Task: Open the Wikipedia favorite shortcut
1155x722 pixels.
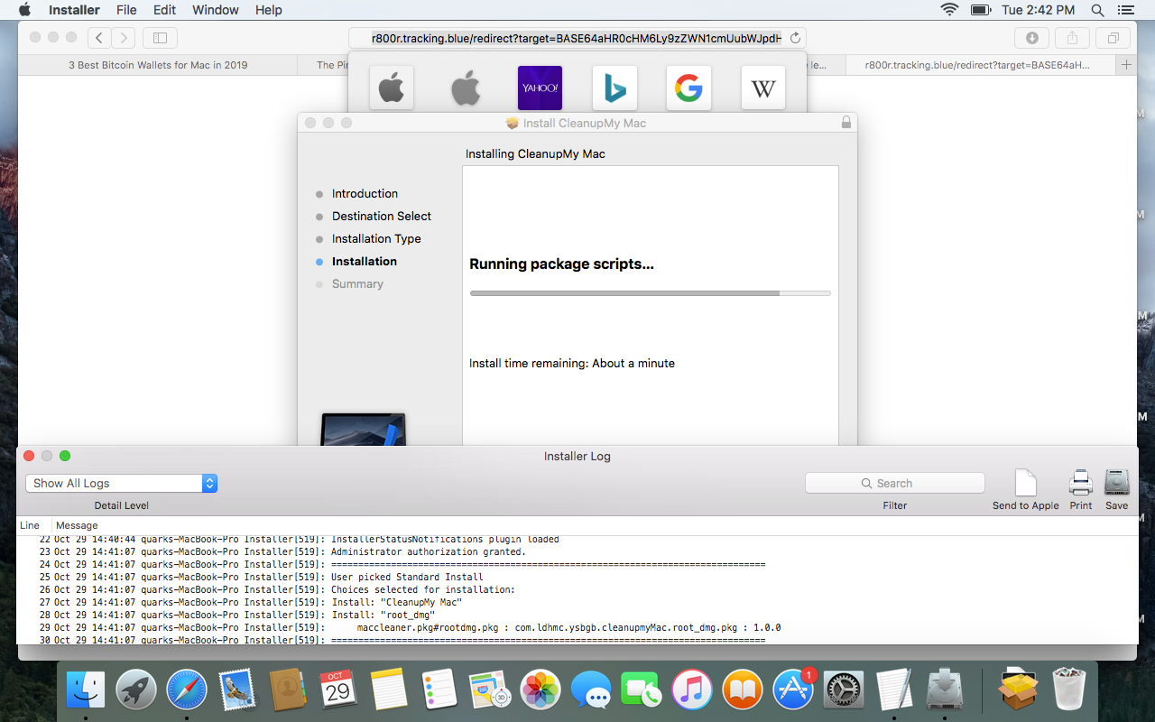Action: click(x=762, y=88)
